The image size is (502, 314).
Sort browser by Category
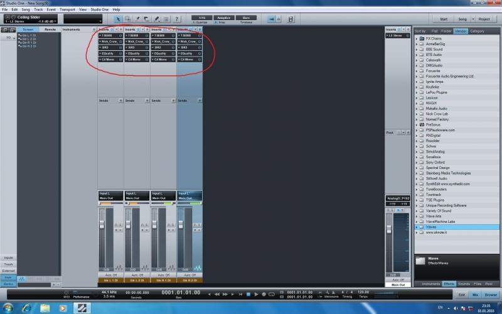pyautogui.click(x=478, y=31)
